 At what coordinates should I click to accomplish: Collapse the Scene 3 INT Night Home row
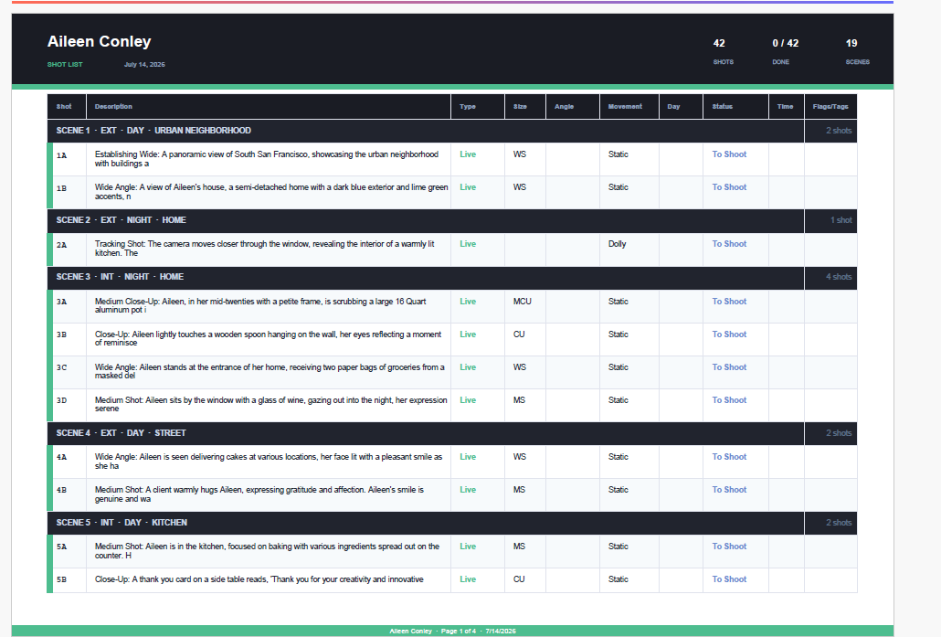[452, 278]
